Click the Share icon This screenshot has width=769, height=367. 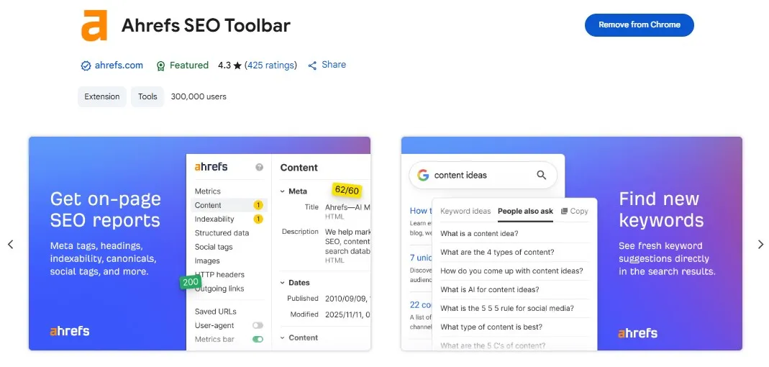(312, 65)
